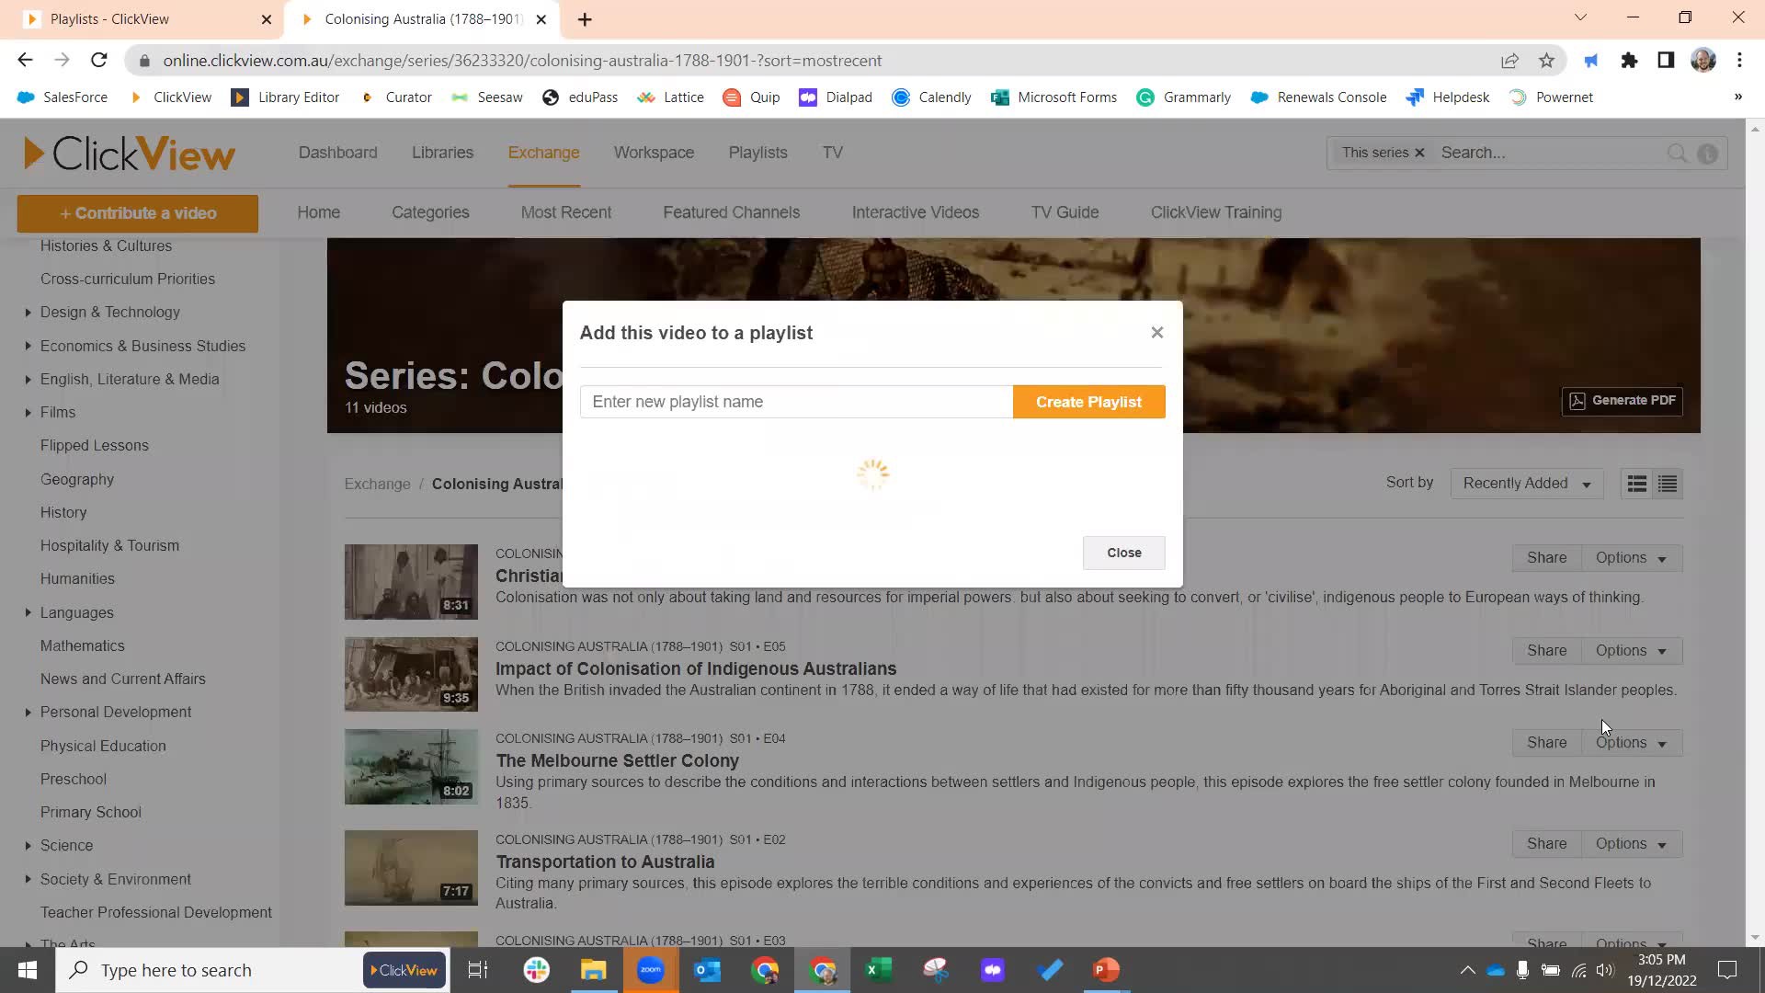
Task: Click the Grammarly bookmark icon
Action: (x=1145, y=97)
